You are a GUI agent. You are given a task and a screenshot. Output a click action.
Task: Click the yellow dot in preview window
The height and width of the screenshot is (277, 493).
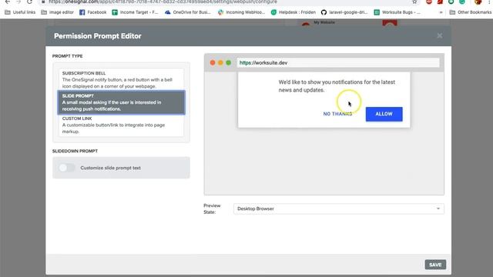pyautogui.click(x=220, y=63)
